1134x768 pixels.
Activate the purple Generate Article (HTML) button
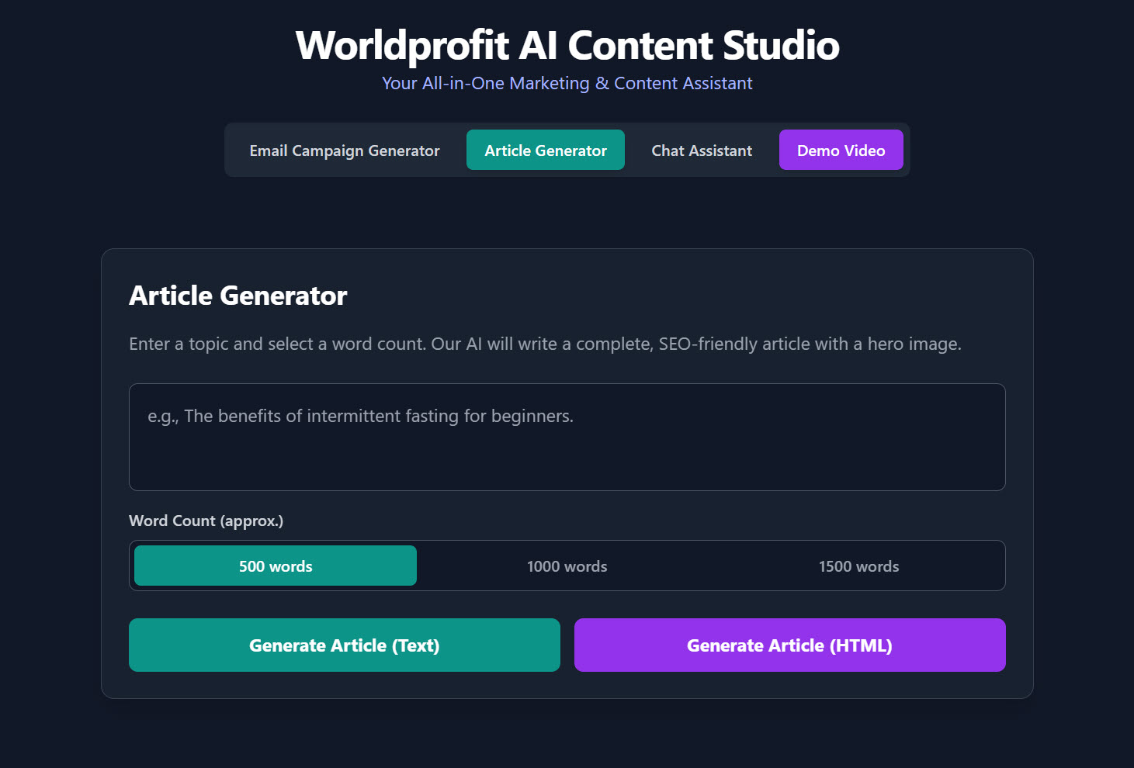(x=789, y=645)
